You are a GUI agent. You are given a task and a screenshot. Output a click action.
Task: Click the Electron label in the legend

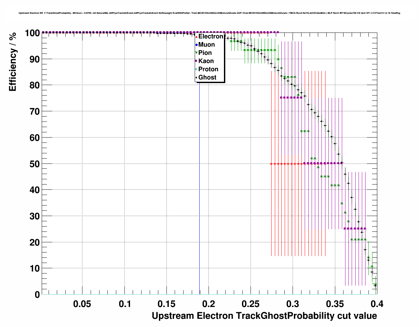[210, 36]
